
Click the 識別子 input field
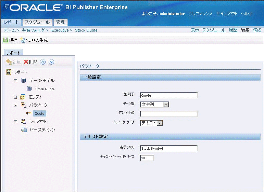[169, 95]
